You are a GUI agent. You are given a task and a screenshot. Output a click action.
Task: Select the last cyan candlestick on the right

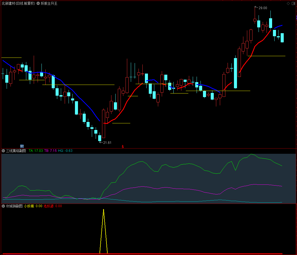click(282, 38)
